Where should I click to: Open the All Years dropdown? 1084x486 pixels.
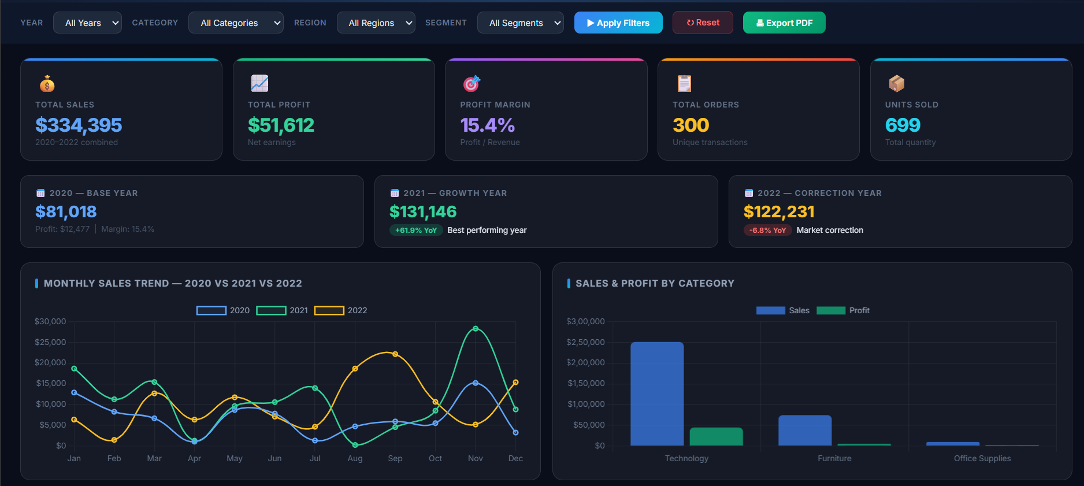[x=87, y=23]
